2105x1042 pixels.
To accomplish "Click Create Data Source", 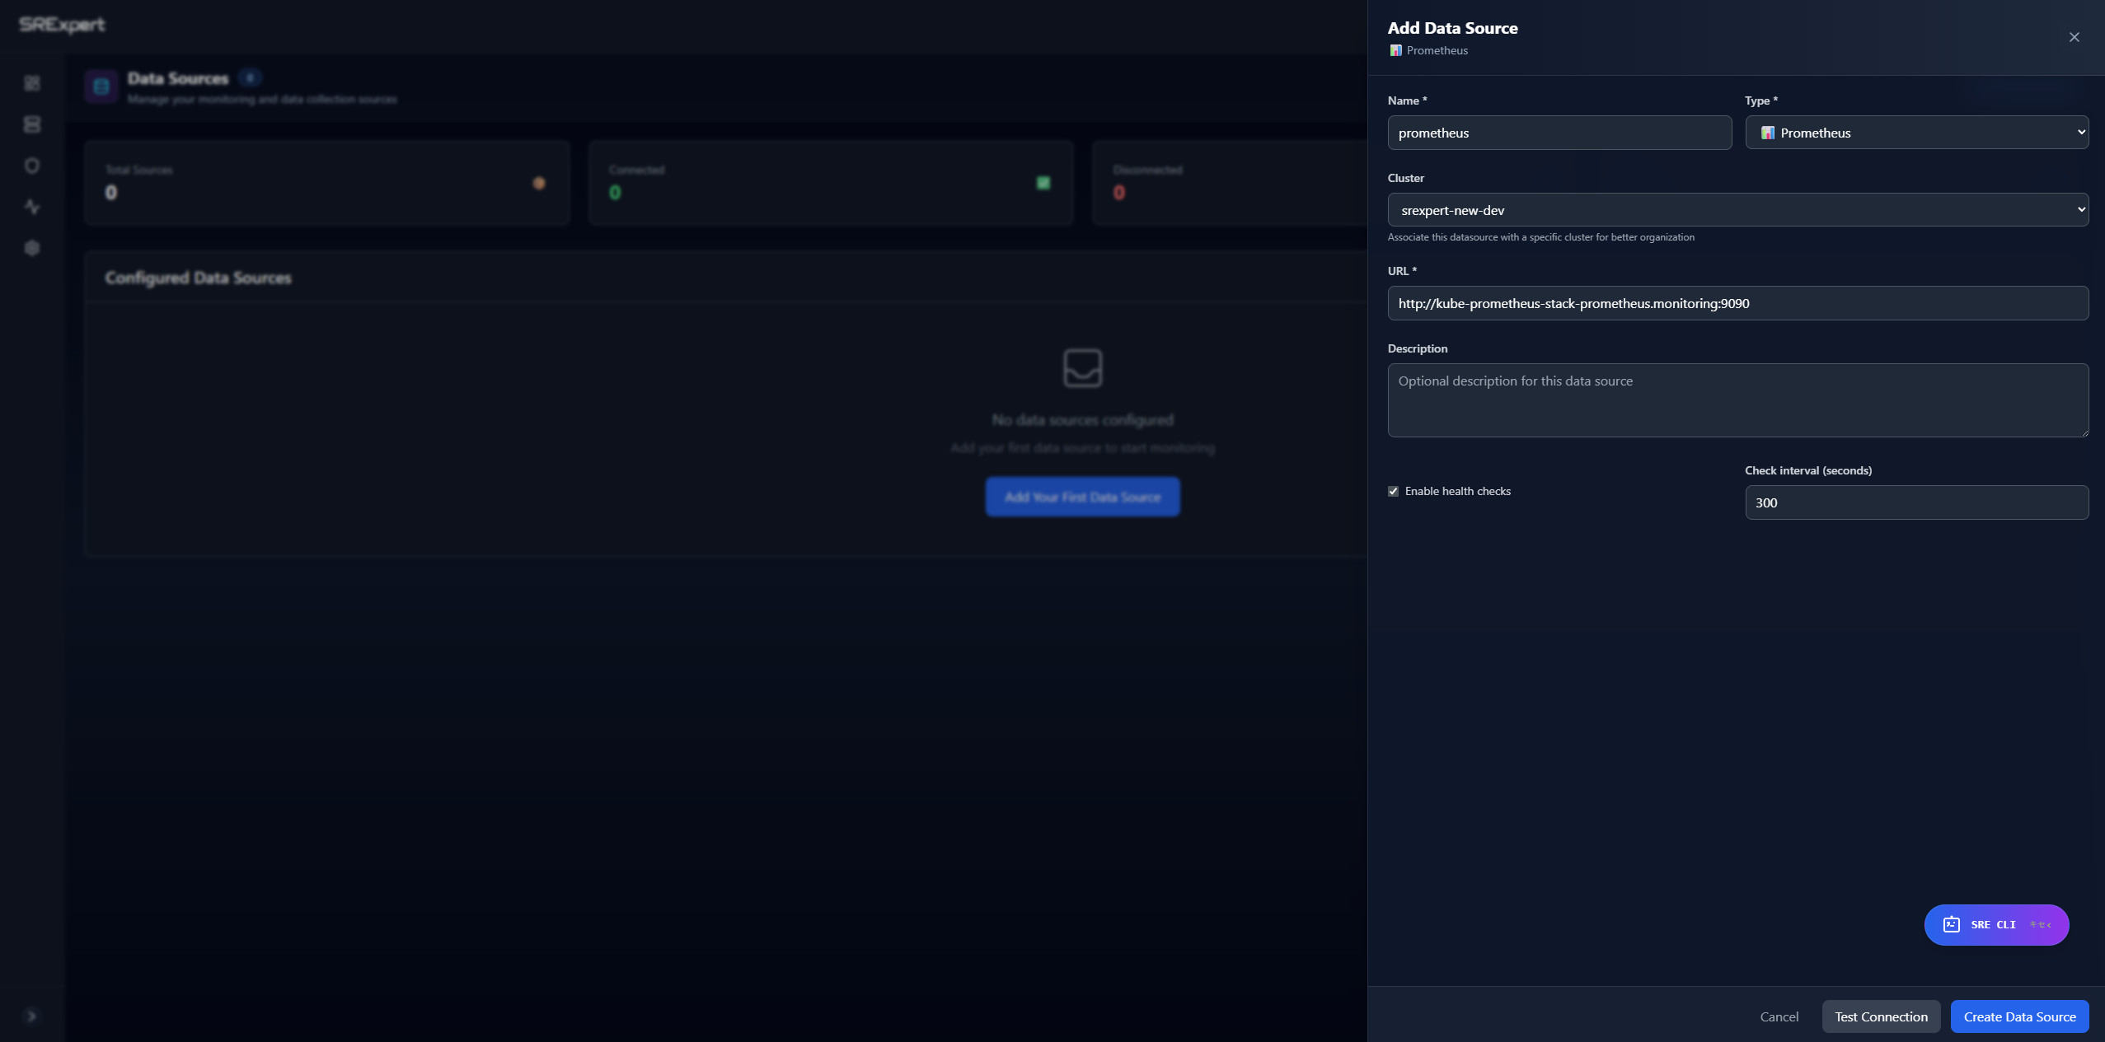I will click(2020, 1016).
